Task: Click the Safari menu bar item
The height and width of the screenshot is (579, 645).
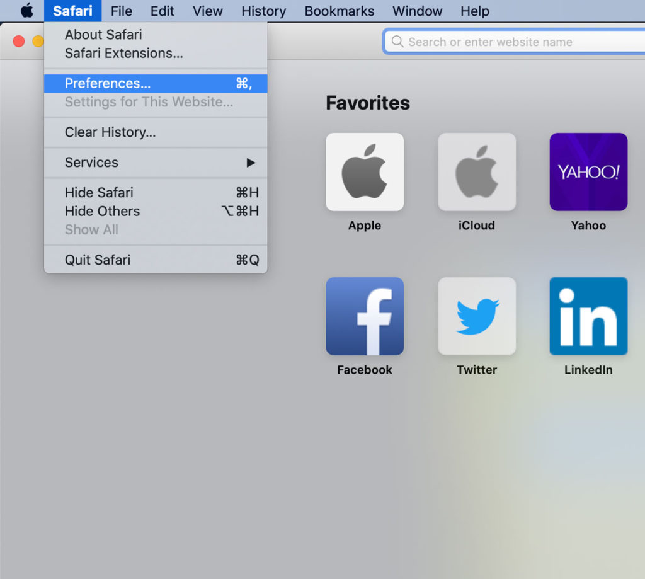Action: coord(73,11)
